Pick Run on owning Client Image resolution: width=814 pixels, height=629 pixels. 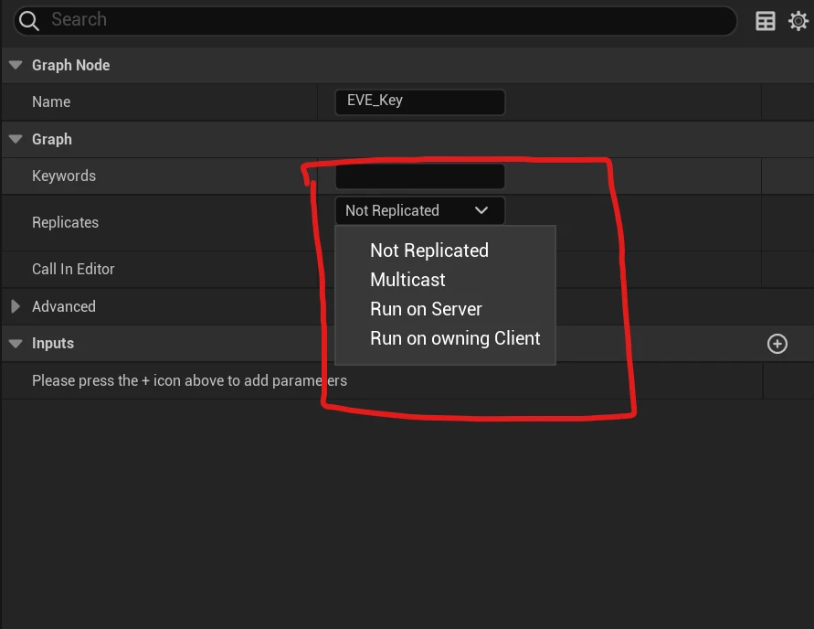(455, 338)
